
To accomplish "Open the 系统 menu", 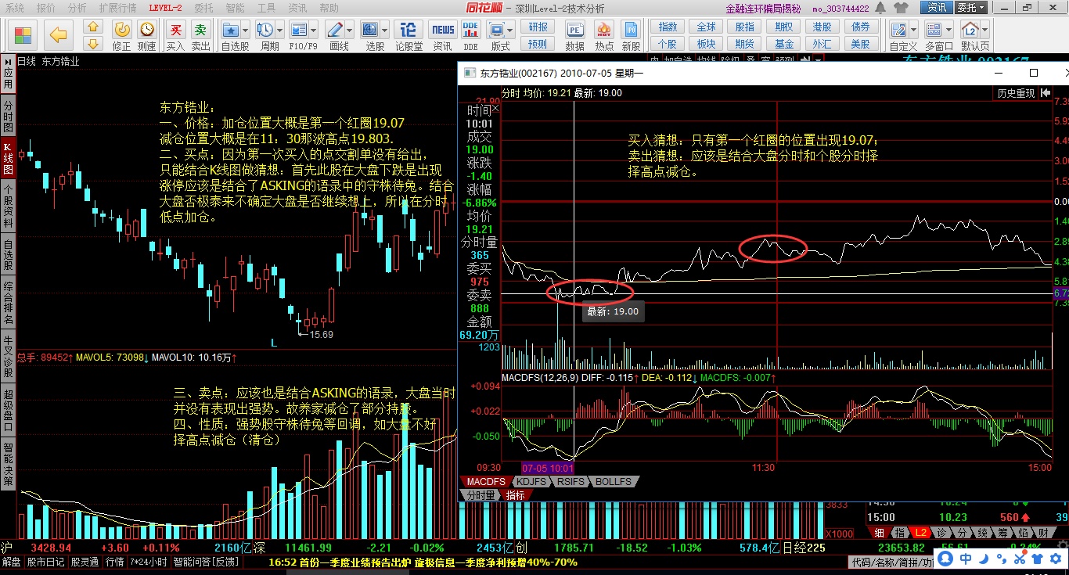I will point(15,8).
